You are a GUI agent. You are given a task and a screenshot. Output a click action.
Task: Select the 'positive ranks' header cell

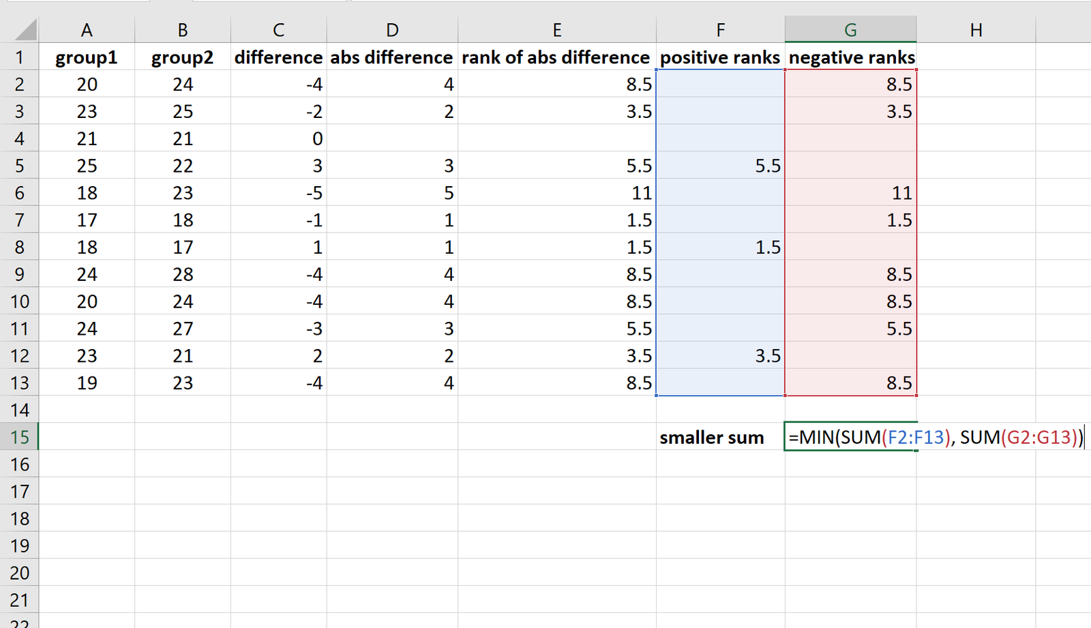point(720,57)
